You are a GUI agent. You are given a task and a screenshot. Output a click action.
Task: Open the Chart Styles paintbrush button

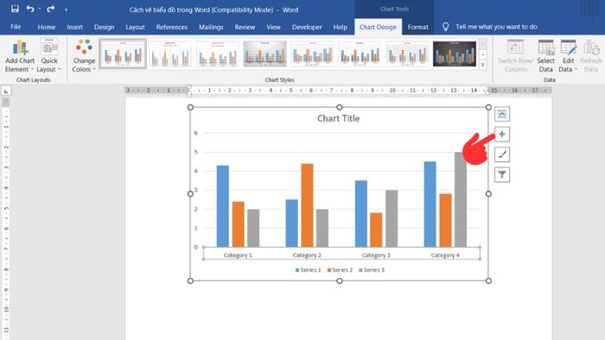pos(502,154)
